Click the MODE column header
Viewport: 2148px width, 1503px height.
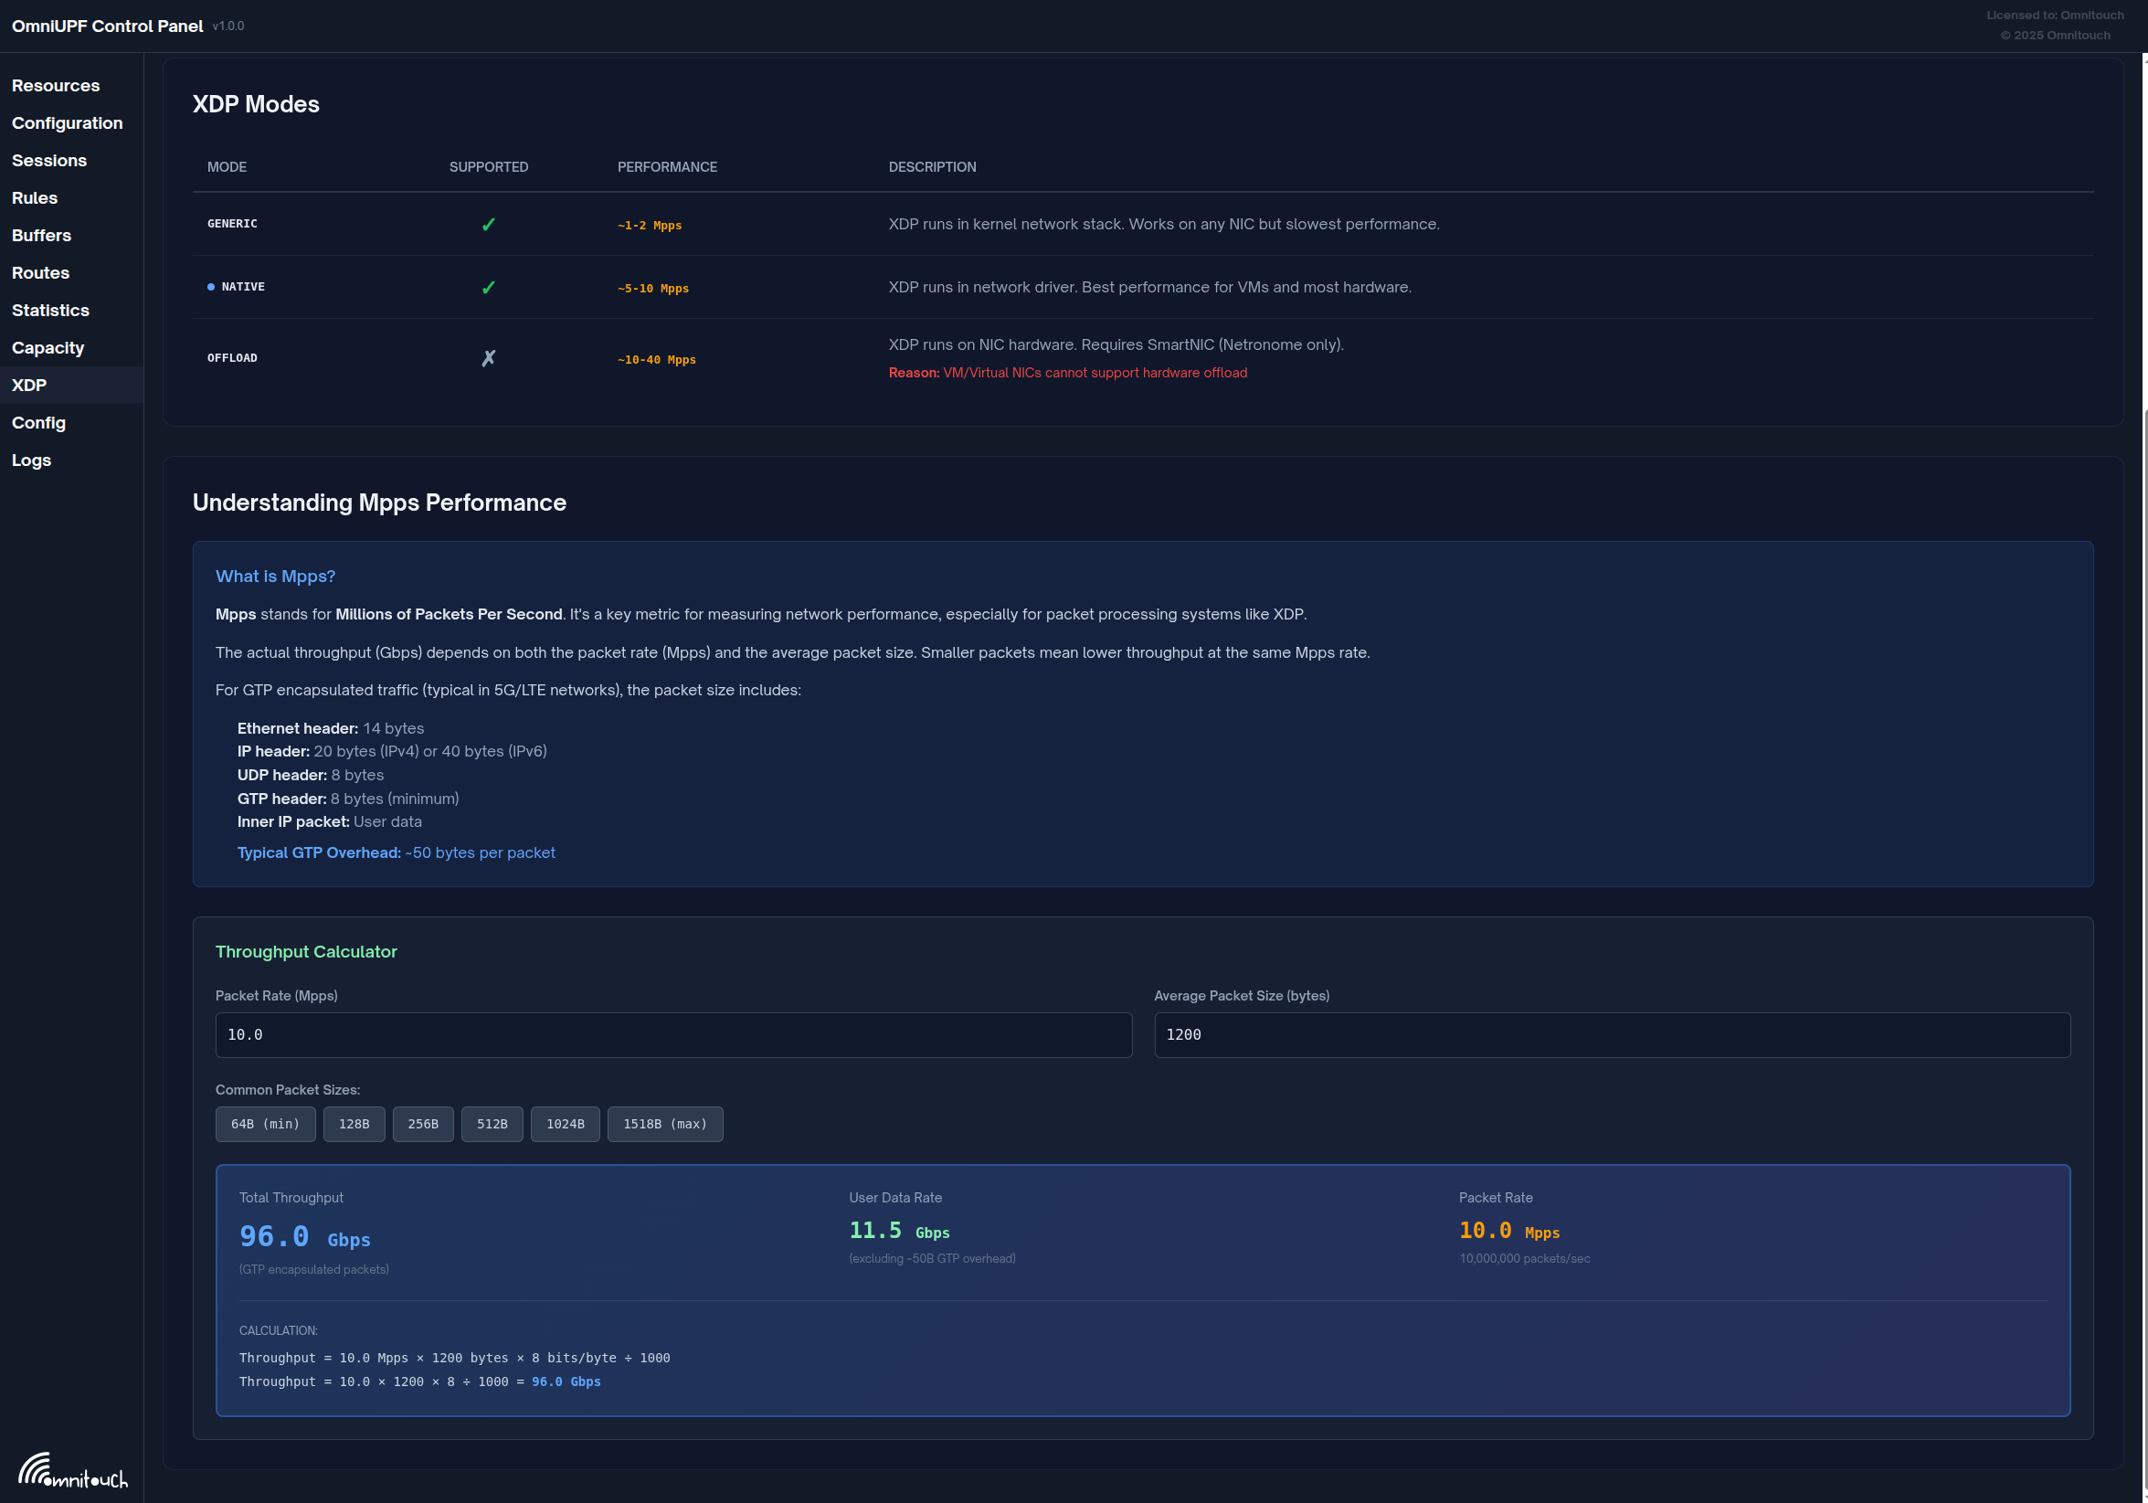pyautogui.click(x=227, y=166)
